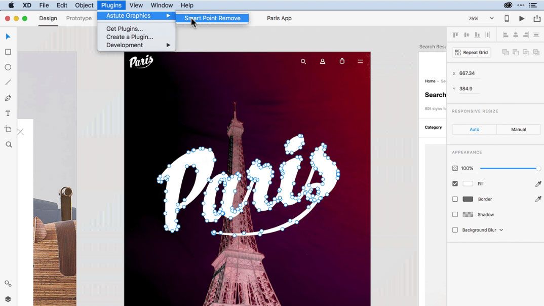Choose Smart Point Remove menu item
Viewport: 544px width, 306px height.
pyautogui.click(x=212, y=18)
